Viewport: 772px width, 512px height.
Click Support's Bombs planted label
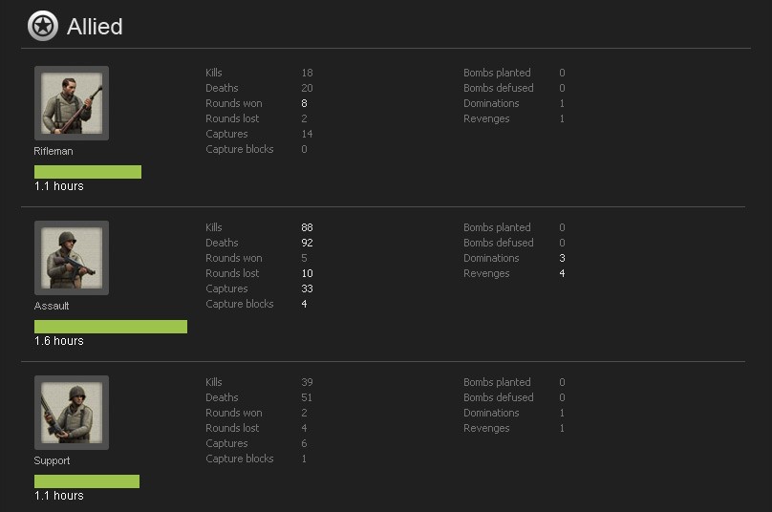(497, 382)
